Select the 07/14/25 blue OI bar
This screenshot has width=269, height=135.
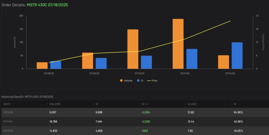click(237, 56)
